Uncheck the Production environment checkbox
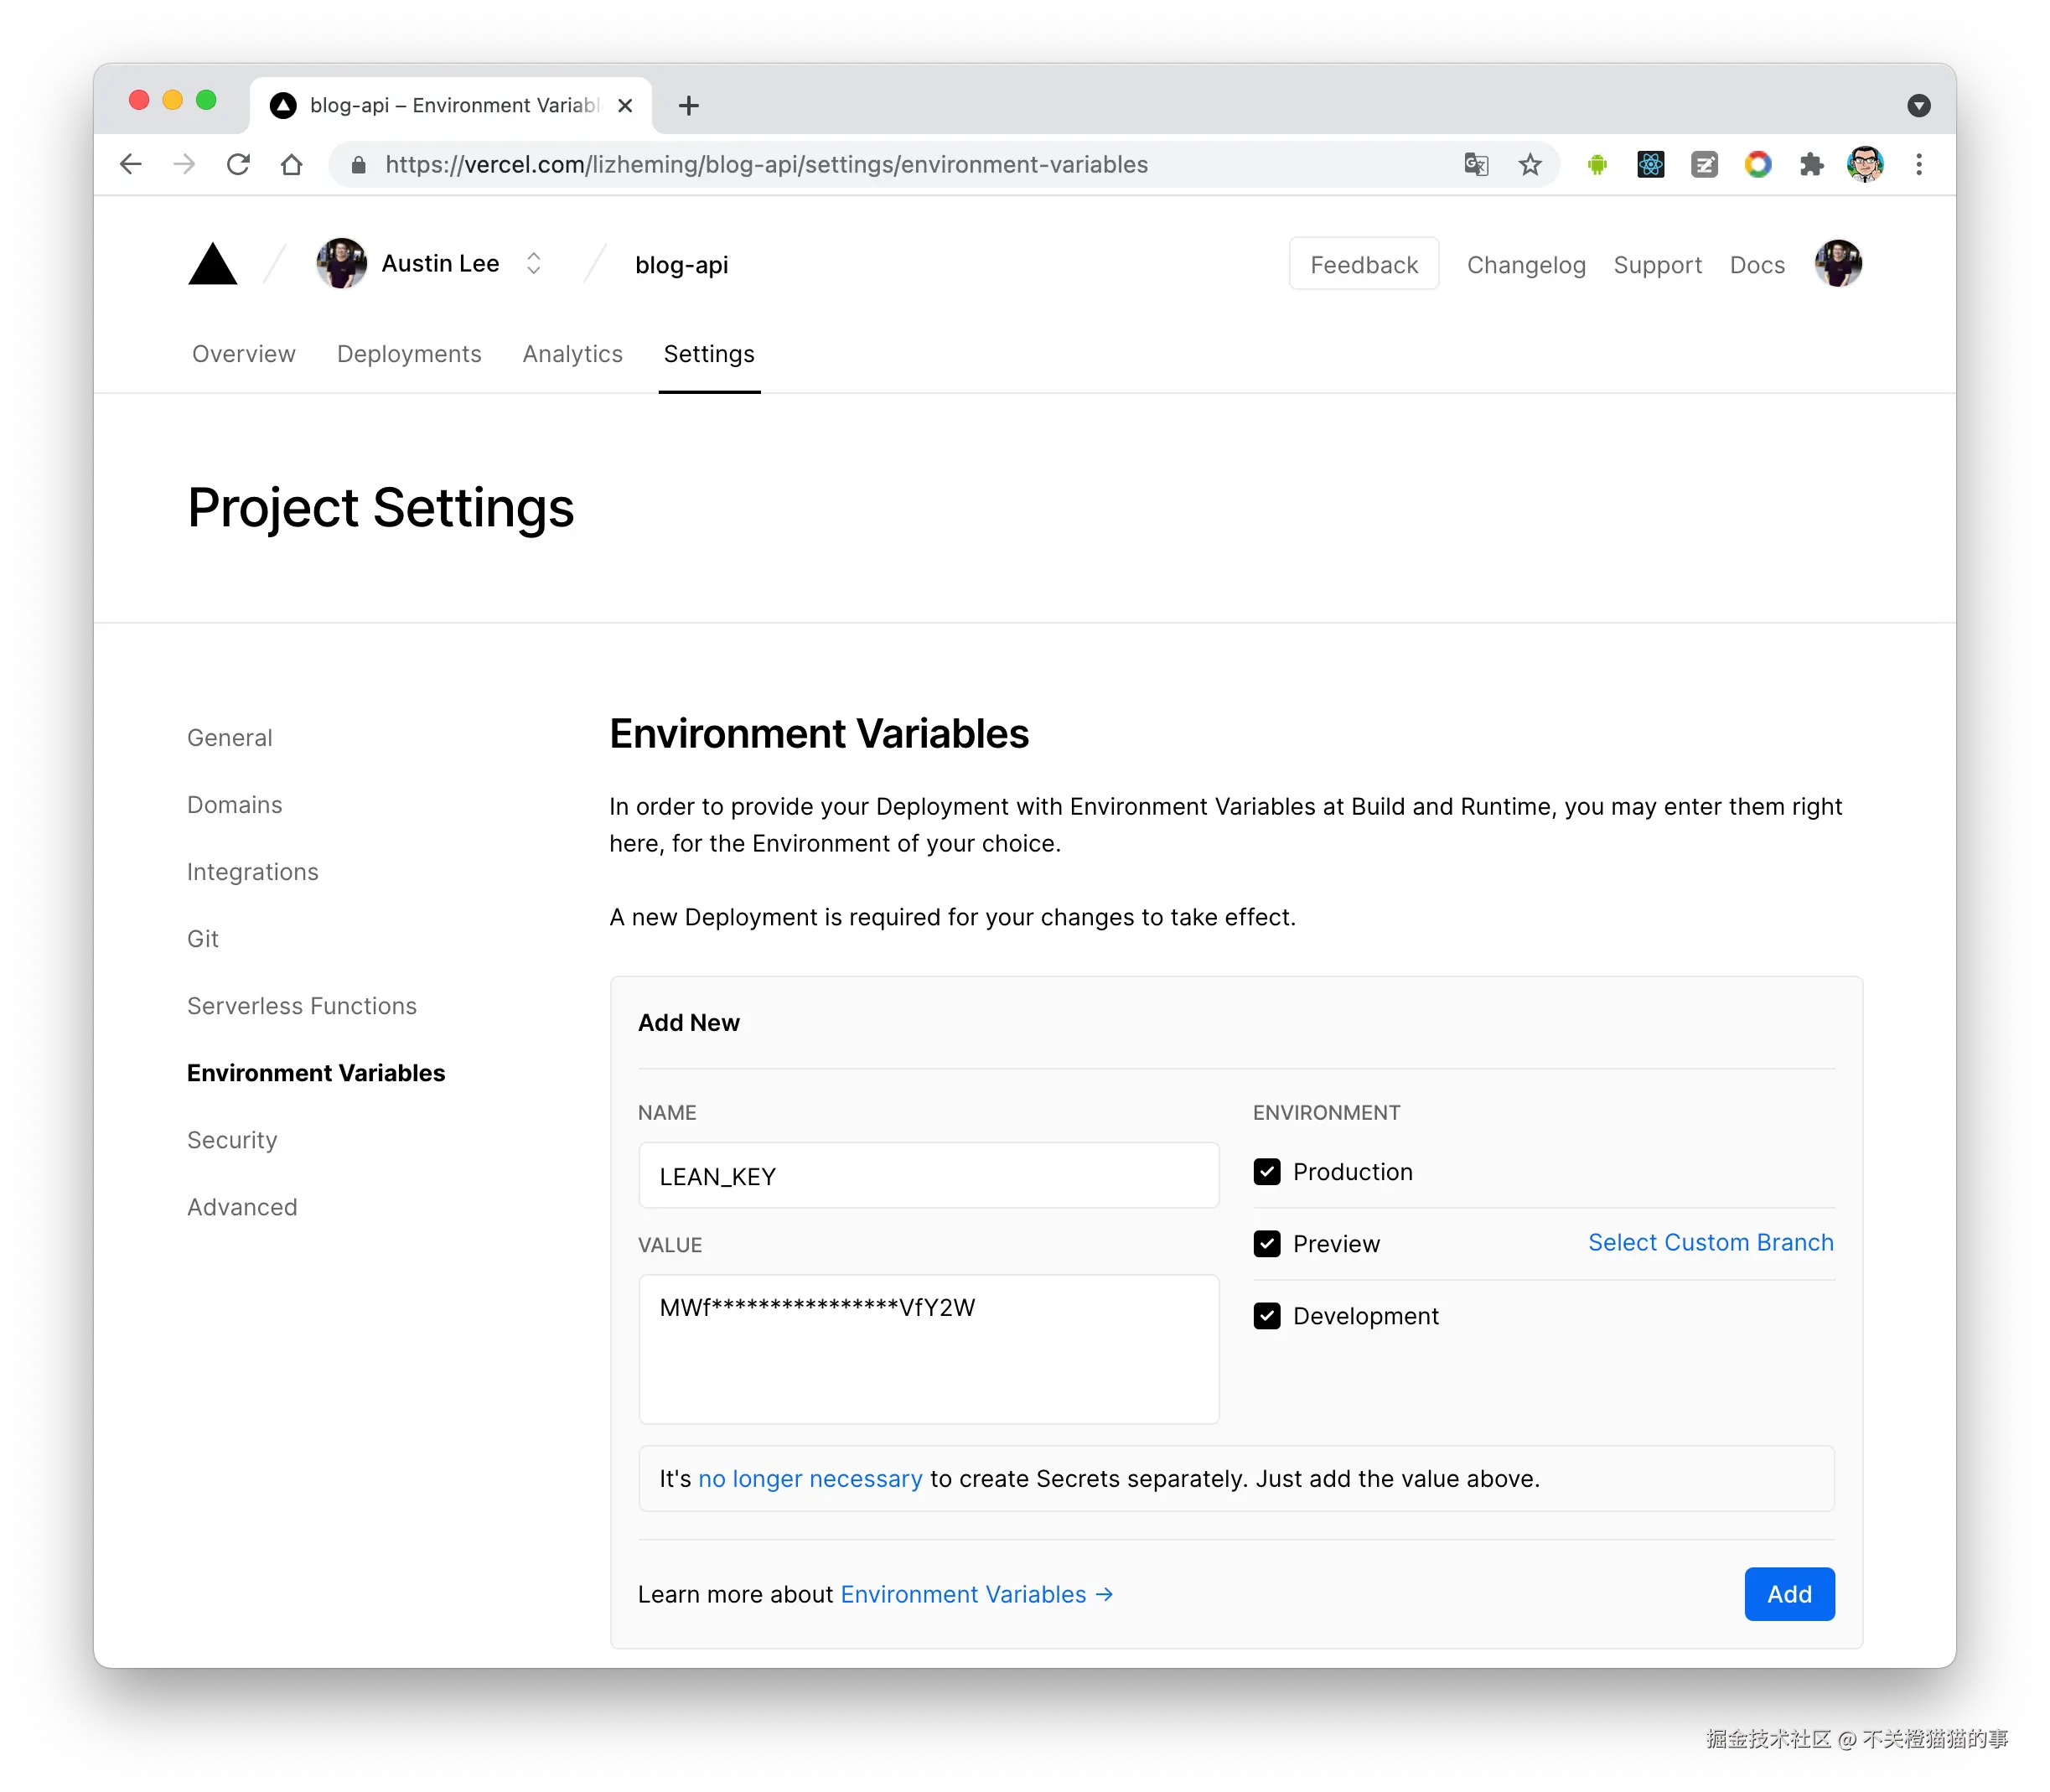Screen dimensions: 2050x1792 [x=1267, y=1172]
